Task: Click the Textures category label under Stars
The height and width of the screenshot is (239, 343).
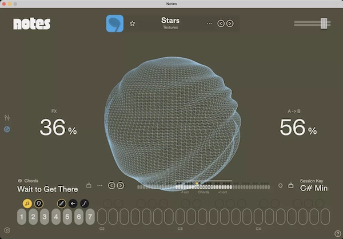Action: (x=170, y=27)
